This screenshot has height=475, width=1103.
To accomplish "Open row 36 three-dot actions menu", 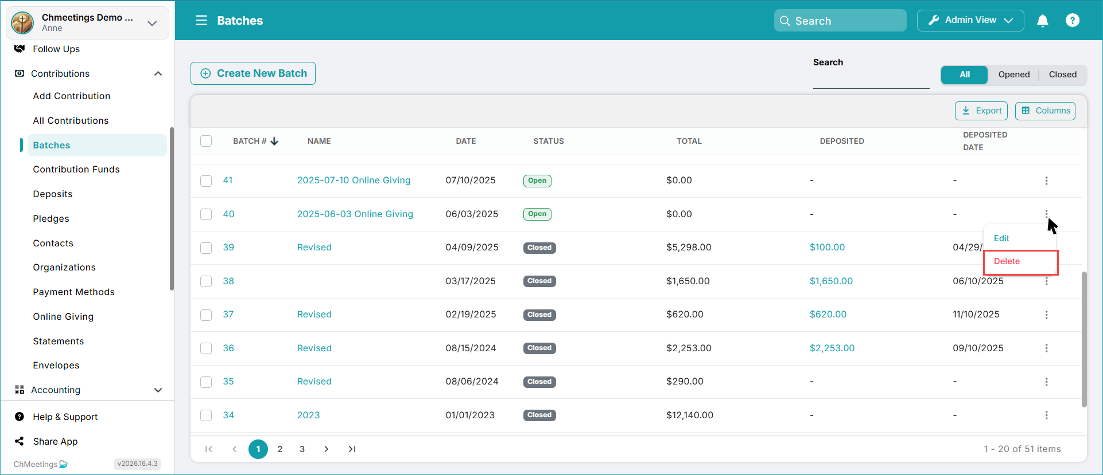I will [x=1046, y=348].
